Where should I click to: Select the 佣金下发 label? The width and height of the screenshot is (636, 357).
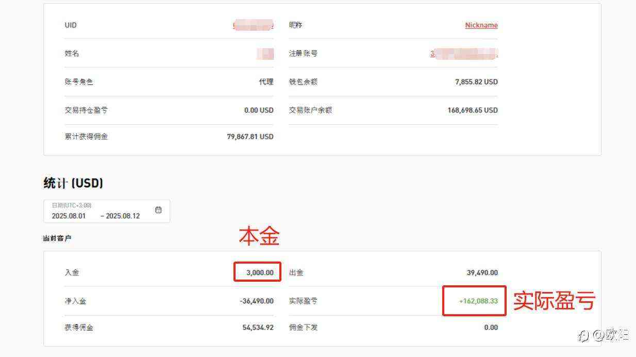(303, 328)
